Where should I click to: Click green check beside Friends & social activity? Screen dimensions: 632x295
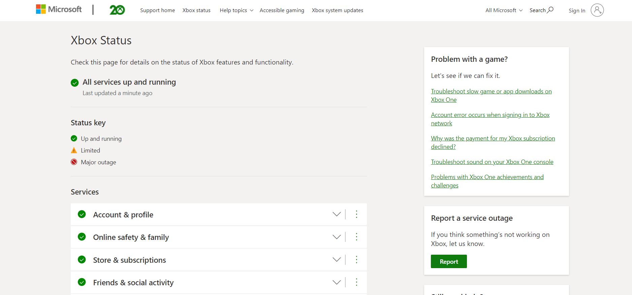point(82,282)
